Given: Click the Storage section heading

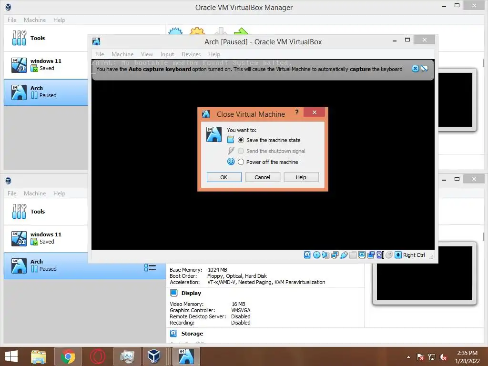Looking at the screenshot, I should click(x=192, y=333).
